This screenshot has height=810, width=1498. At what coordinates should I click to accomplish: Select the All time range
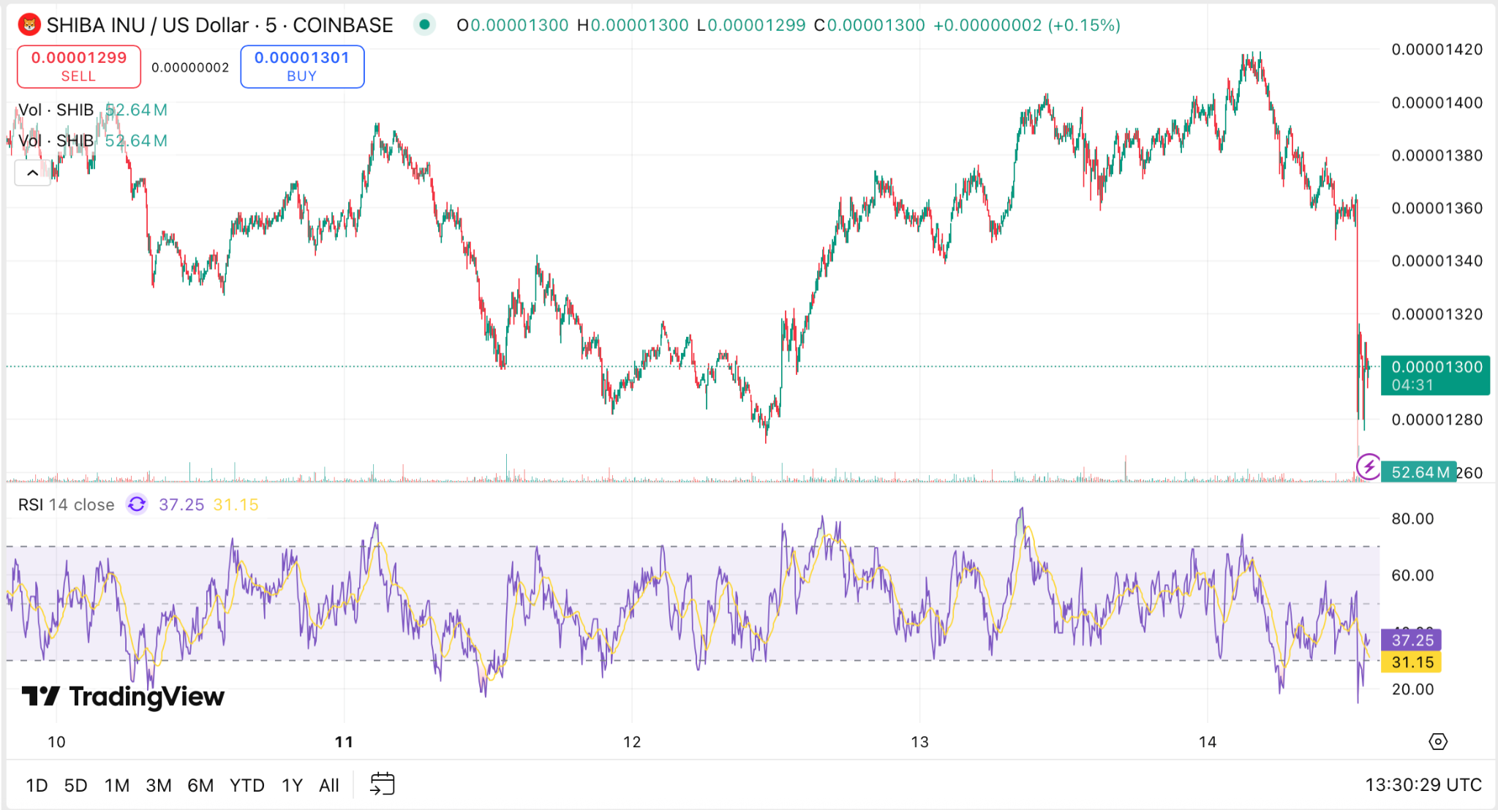[329, 785]
